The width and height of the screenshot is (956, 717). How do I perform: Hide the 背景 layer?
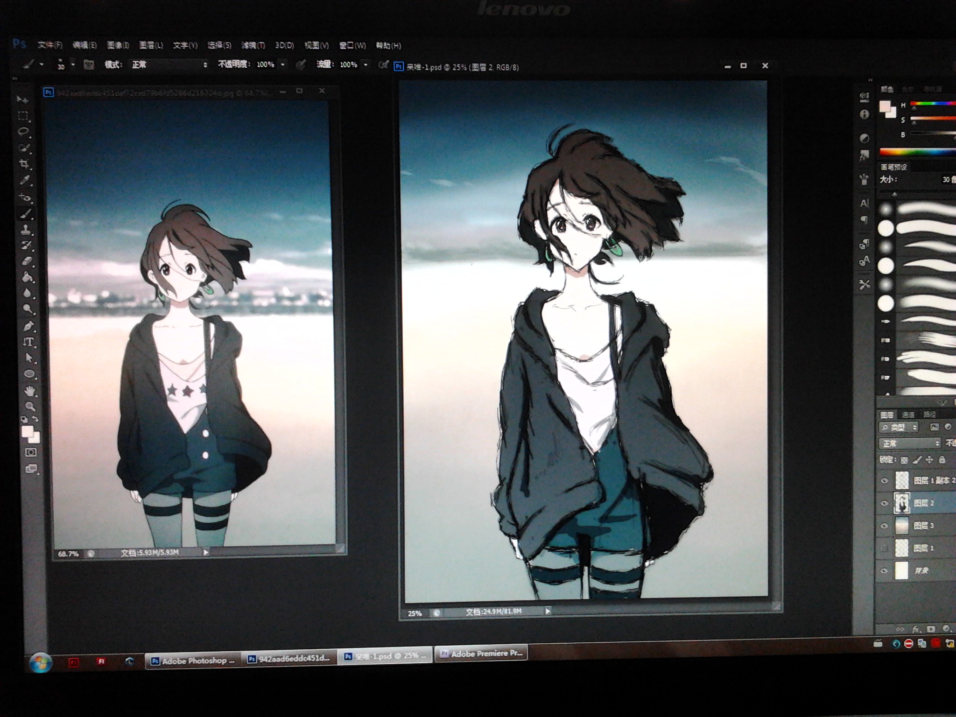coord(884,570)
